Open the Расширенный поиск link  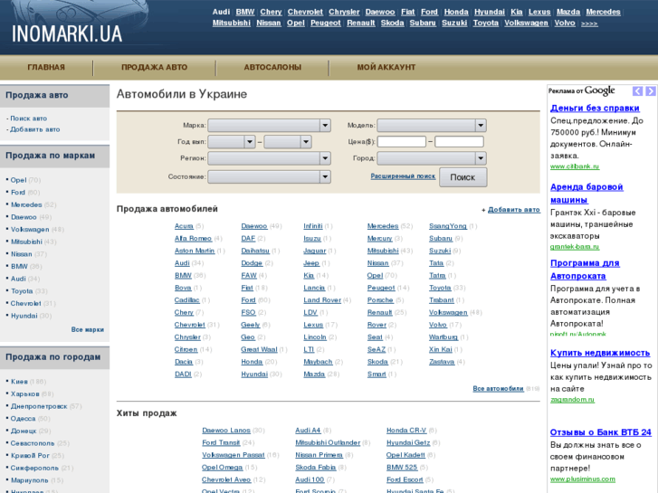pos(403,176)
